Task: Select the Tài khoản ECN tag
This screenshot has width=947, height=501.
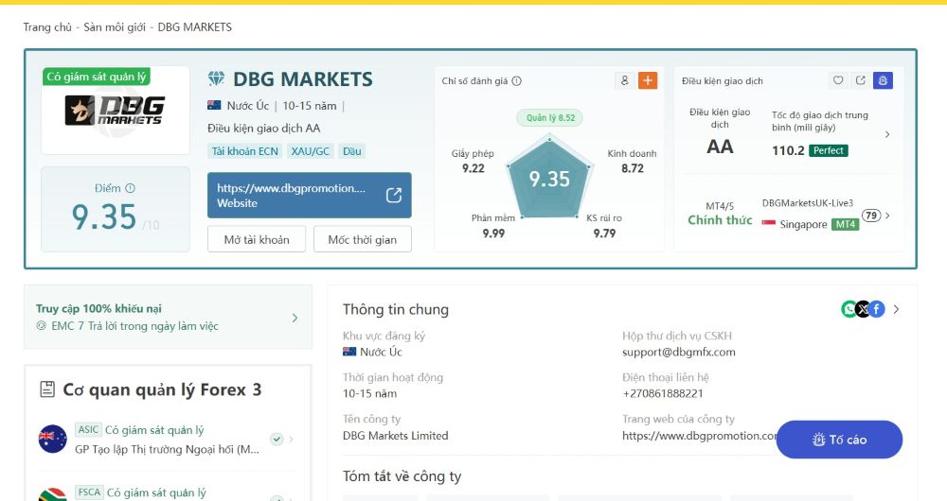Action: click(x=244, y=151)
